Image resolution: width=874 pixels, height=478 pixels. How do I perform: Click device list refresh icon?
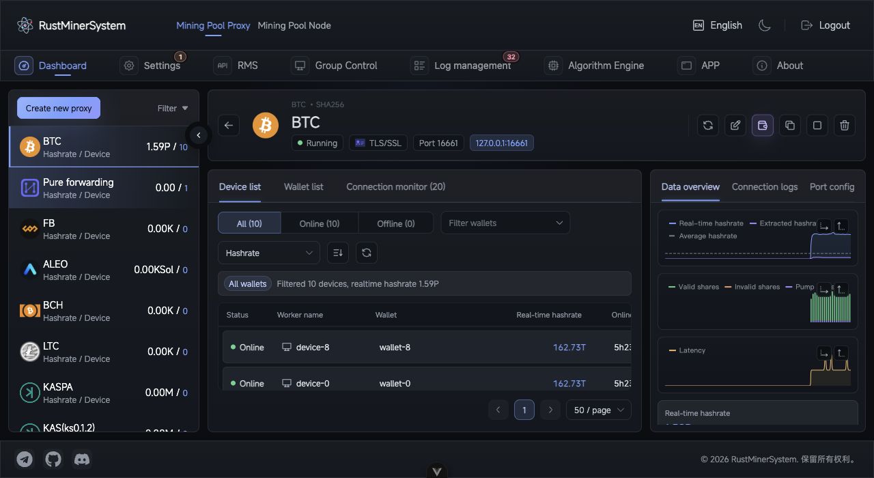point(367,253)
